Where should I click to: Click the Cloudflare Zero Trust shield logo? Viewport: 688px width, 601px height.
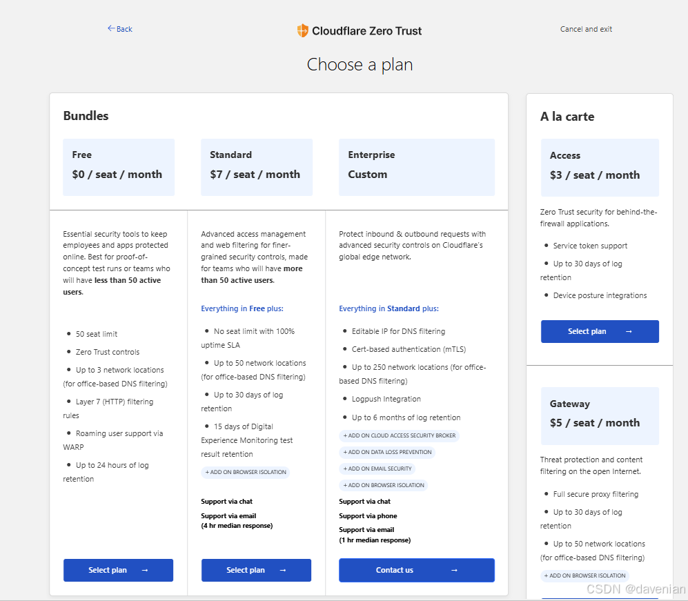point(302,31)
